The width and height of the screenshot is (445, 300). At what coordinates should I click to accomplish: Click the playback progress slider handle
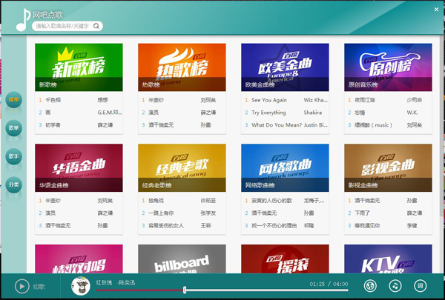pos(185,290)
